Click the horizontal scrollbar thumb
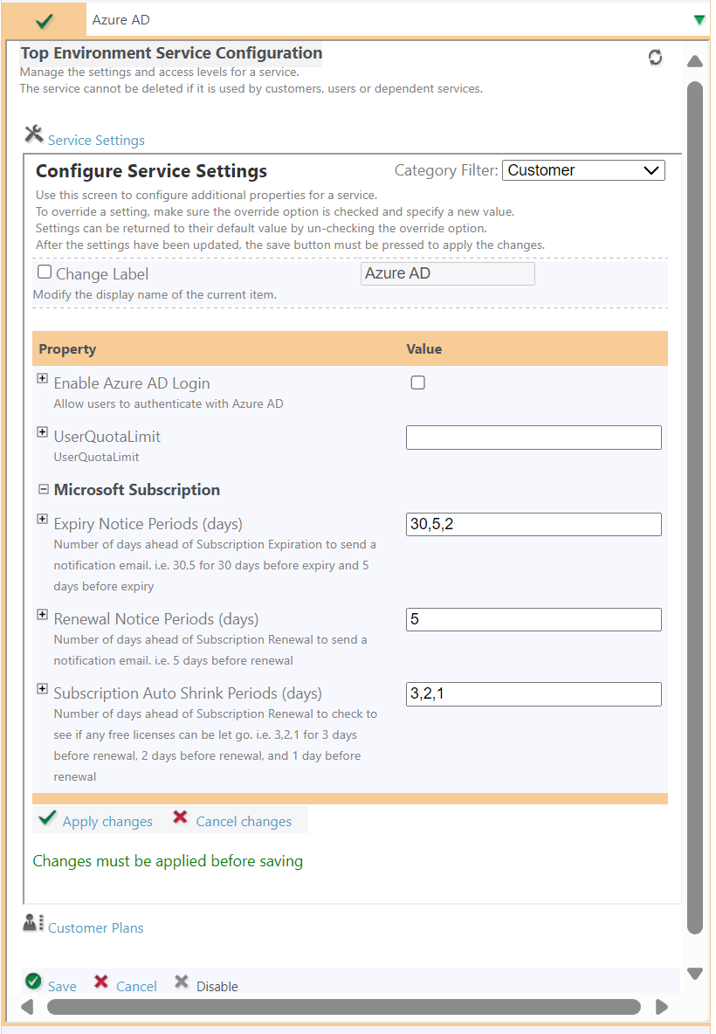716x1034 pixels. pyautogui.click(x=344, y=1007)
